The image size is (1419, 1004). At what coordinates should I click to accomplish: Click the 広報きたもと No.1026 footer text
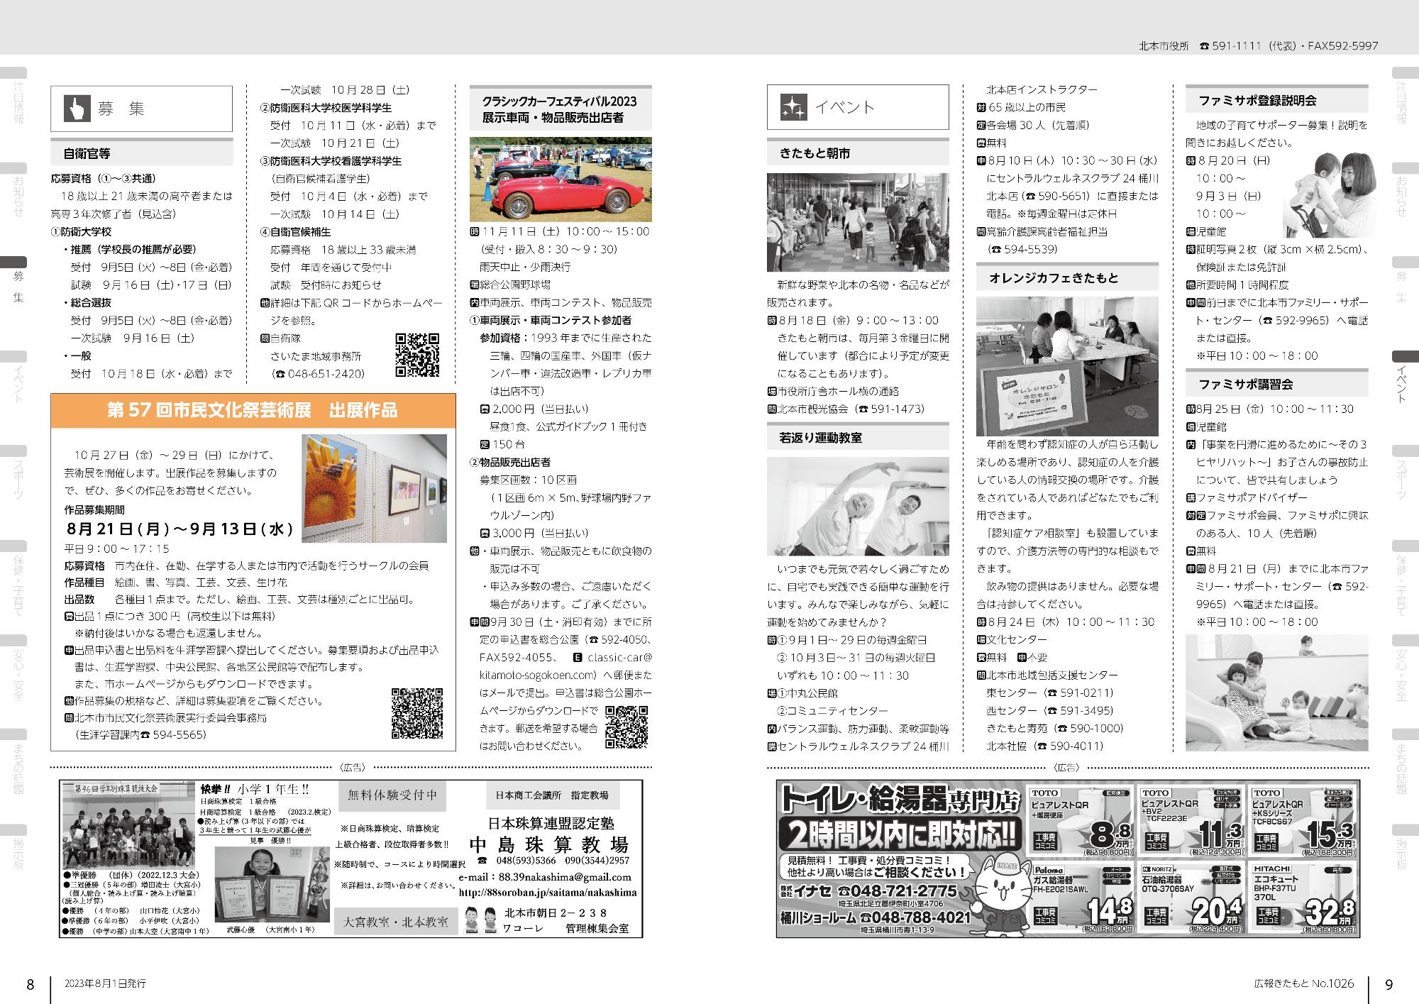[1304, 983]
